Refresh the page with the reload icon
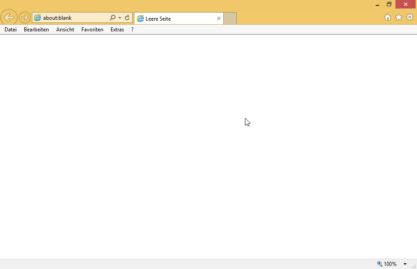 (x=127, y=18)
